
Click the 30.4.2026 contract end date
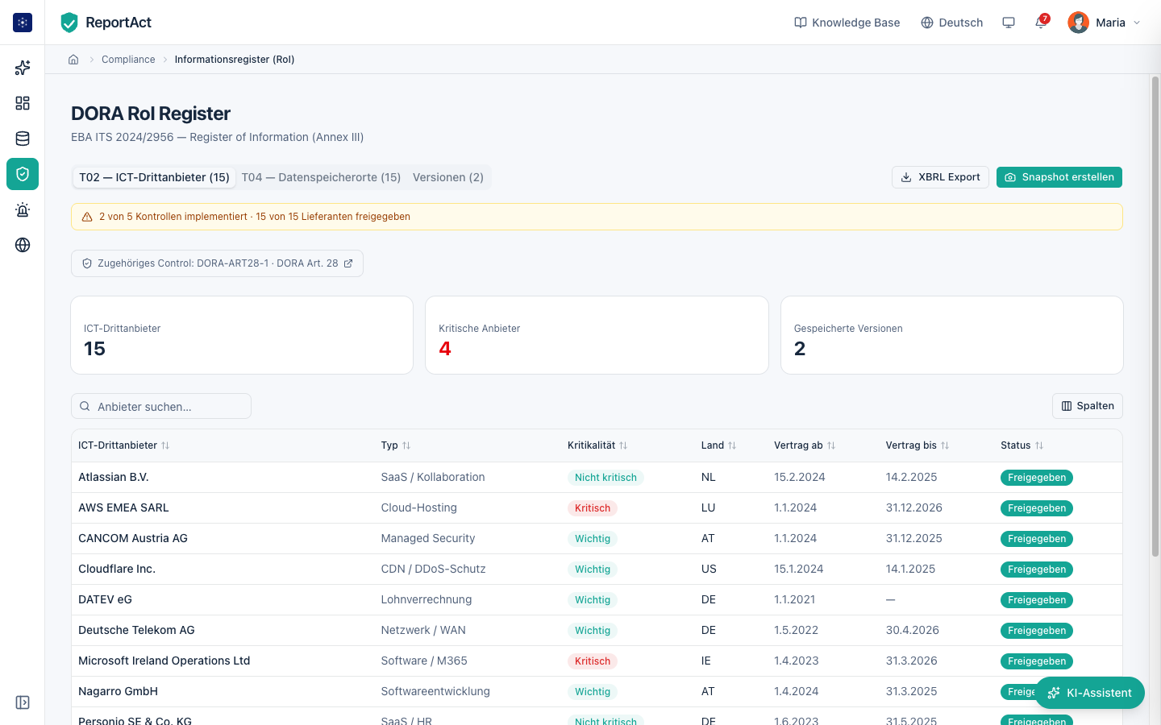[913, 630]
